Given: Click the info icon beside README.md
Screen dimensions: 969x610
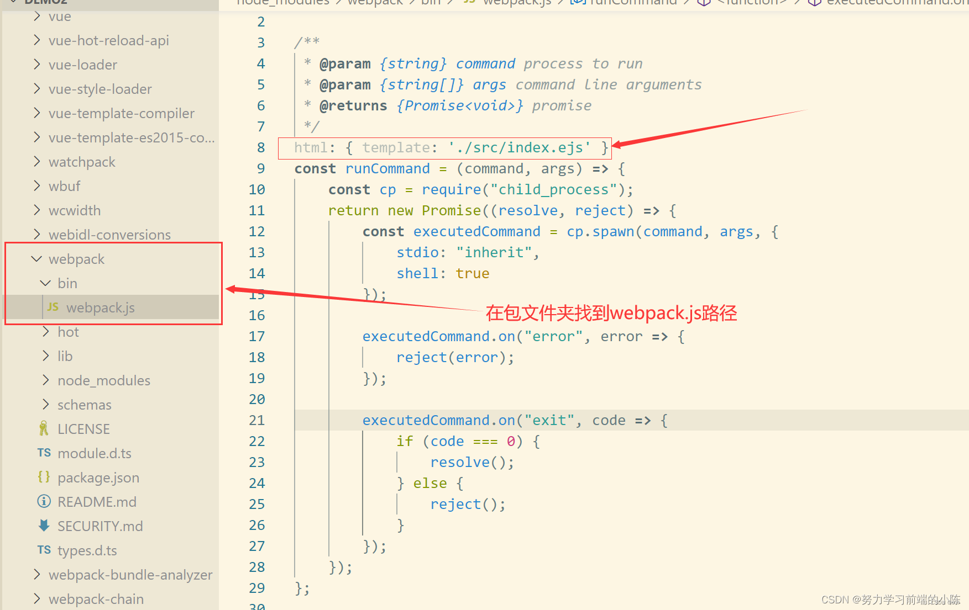Looking at the screenshot, I should [x=44, y=501].
